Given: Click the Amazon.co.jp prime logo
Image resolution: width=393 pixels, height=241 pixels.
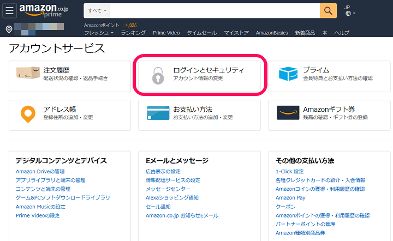Looking at the screenshot, I should coord(44,11).
